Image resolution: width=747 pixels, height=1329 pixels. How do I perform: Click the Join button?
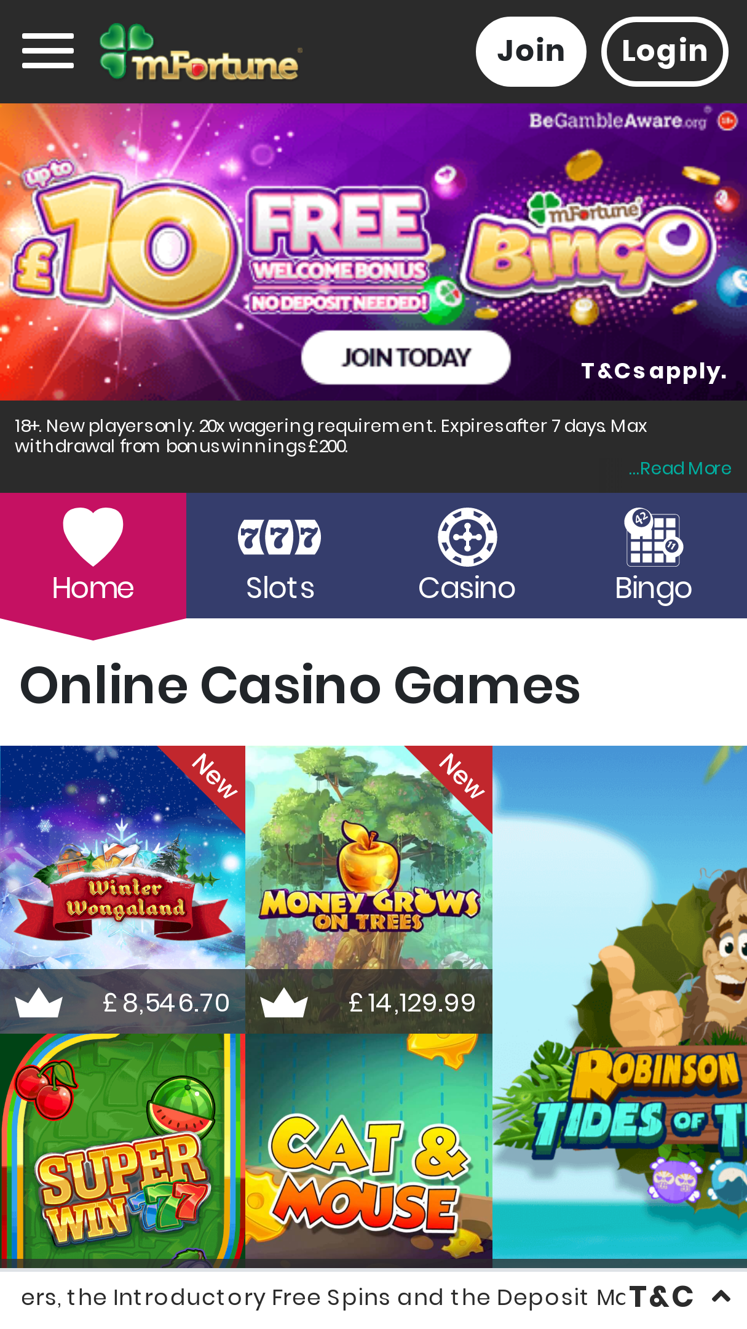pyautogui.click(x=531, y=51)
